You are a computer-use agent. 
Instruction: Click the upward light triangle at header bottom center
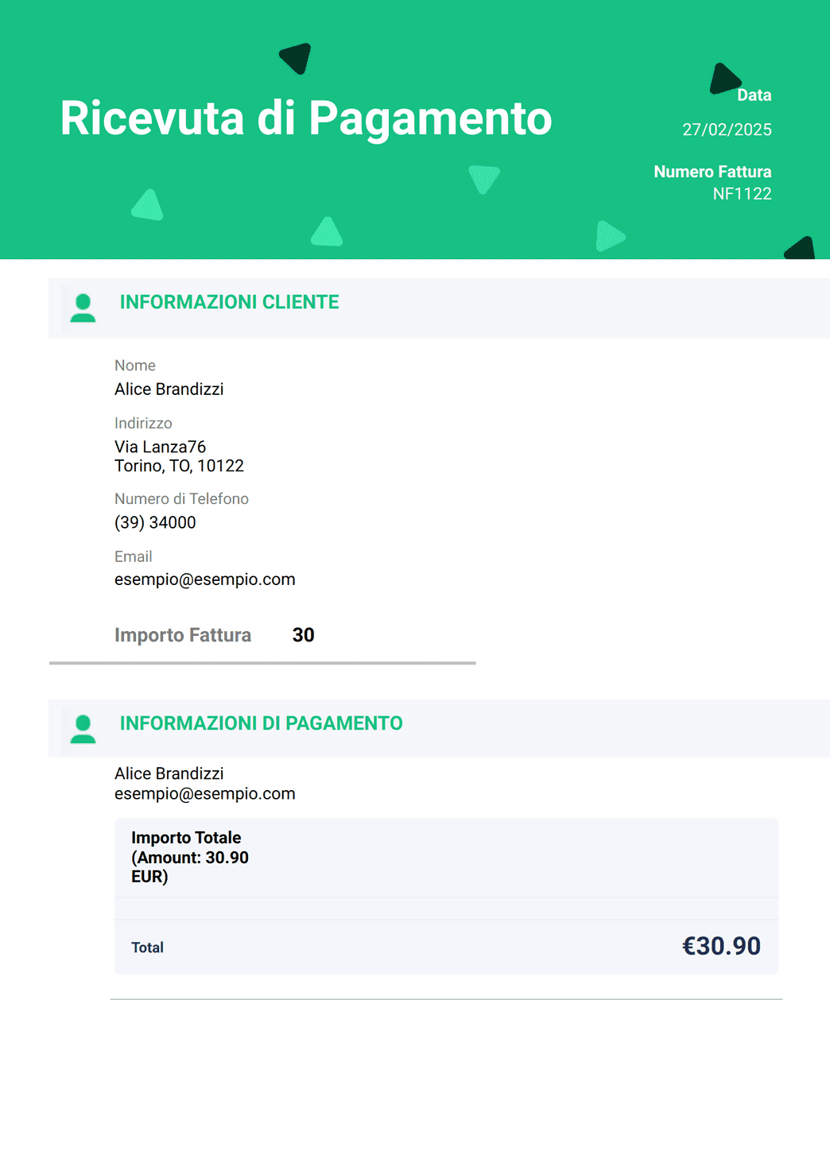pyautogui.click(x=327, y=231)
